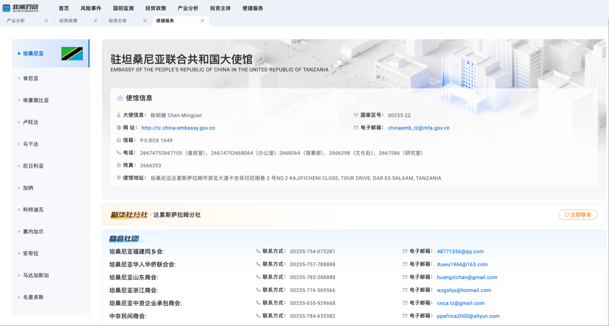Close the 便捷服务 tab
Image resolution: width=609 pixels, height=326 pixels.
(x=202, y=21)
